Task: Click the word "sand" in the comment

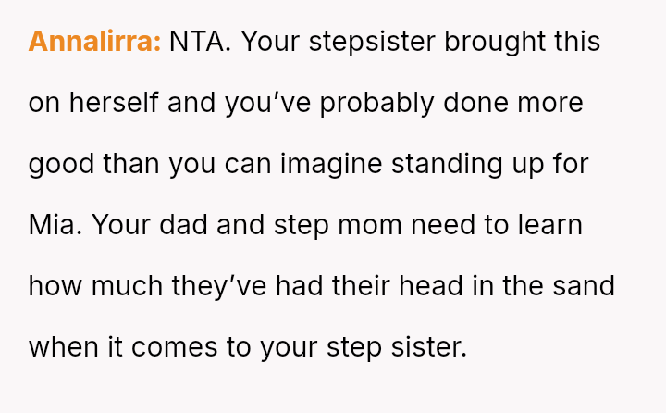Action: pyautogui.click(x=584, y=286)
